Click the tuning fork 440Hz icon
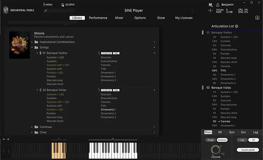The width and height of the screenshot is (263, 160). (x=44, y=5)
